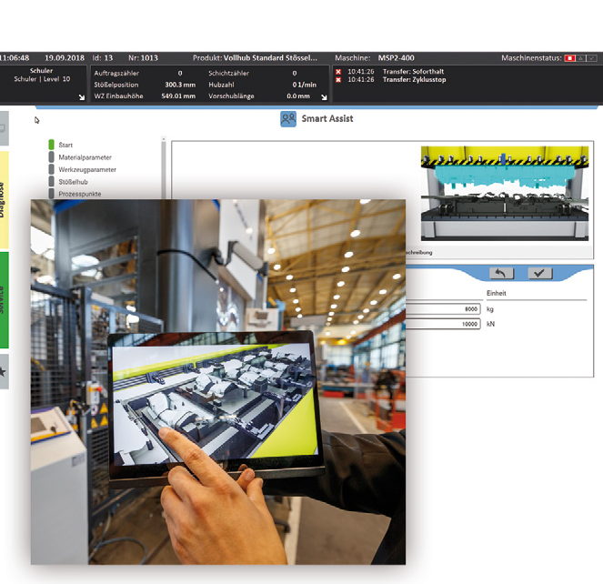
Task: Open the Materialparameter step
Action: tap(85, 157)
